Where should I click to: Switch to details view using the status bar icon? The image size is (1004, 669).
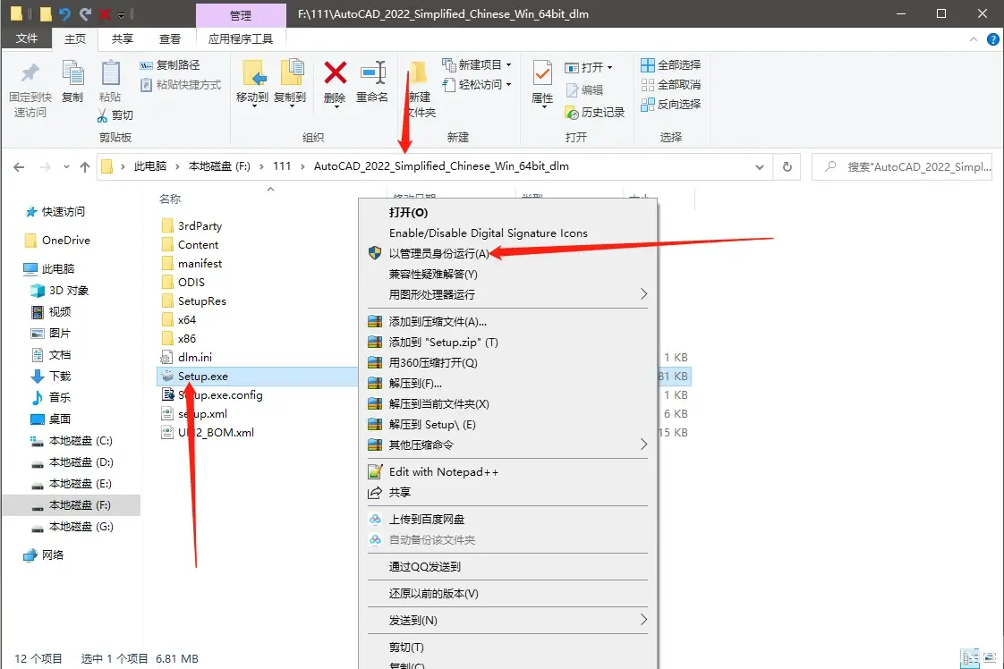click(x=970, y=658)
